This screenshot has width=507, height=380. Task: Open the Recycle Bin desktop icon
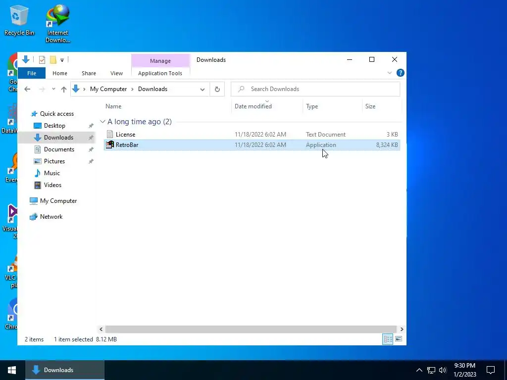pyautogui.click(x=19, y=21)
